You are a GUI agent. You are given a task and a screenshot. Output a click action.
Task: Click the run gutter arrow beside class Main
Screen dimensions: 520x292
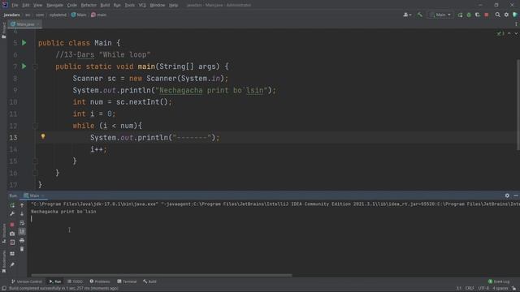click(x=24, y=43)
